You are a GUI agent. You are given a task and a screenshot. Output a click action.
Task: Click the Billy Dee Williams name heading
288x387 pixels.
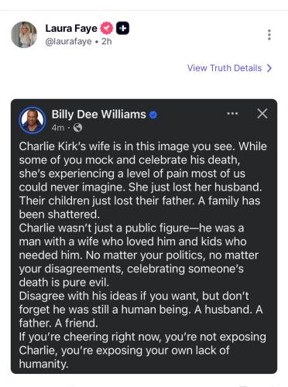[x=98, y=115]
